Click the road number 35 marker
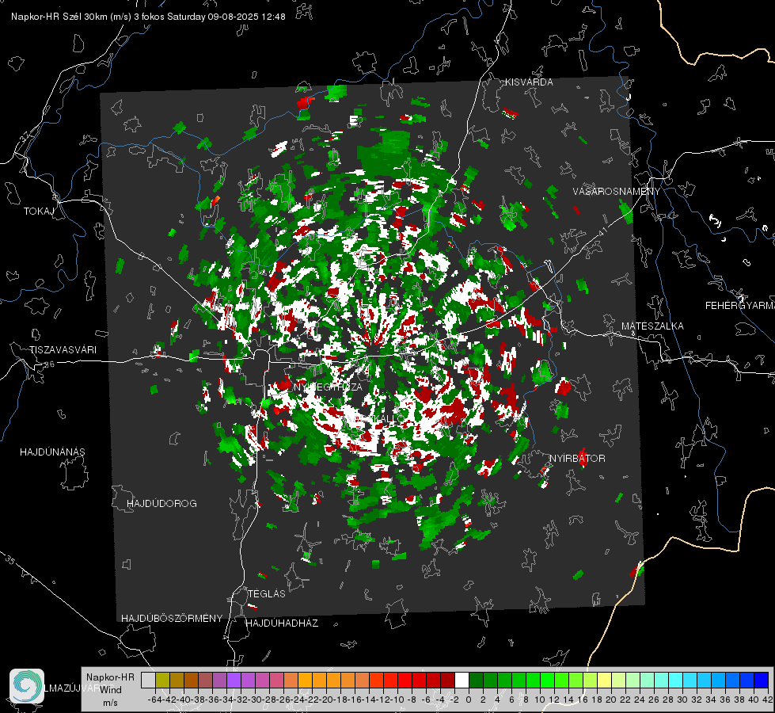This screenshot has width=775, height=713. pos(10,559)
